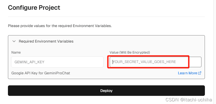The height and width of the screenshot is (104, 216).
Task: Click the "Please provide values" instruction sentence
Action: pyautogui.click(x=60, y=26)
